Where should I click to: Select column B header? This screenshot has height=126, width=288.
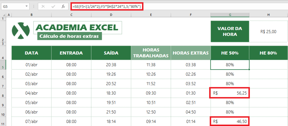(31, 15)
